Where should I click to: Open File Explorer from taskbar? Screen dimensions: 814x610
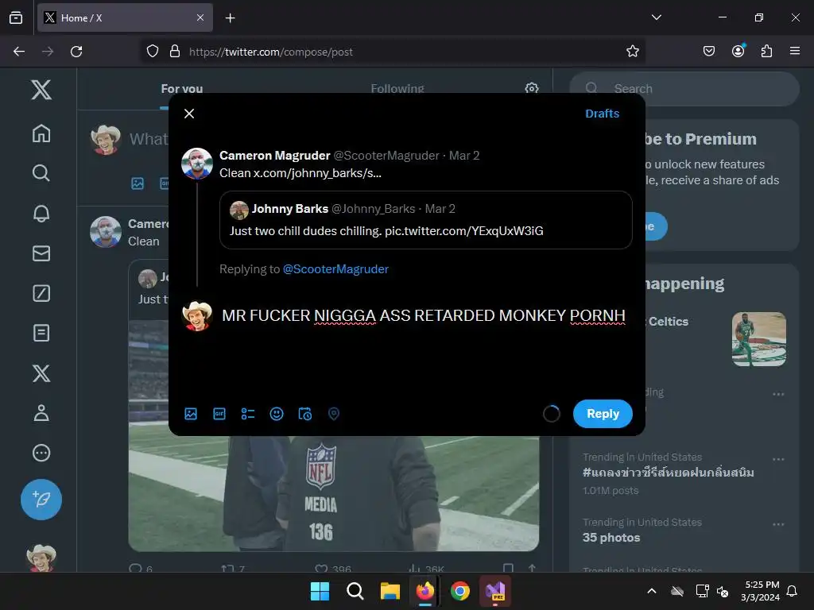pos(390,591)
